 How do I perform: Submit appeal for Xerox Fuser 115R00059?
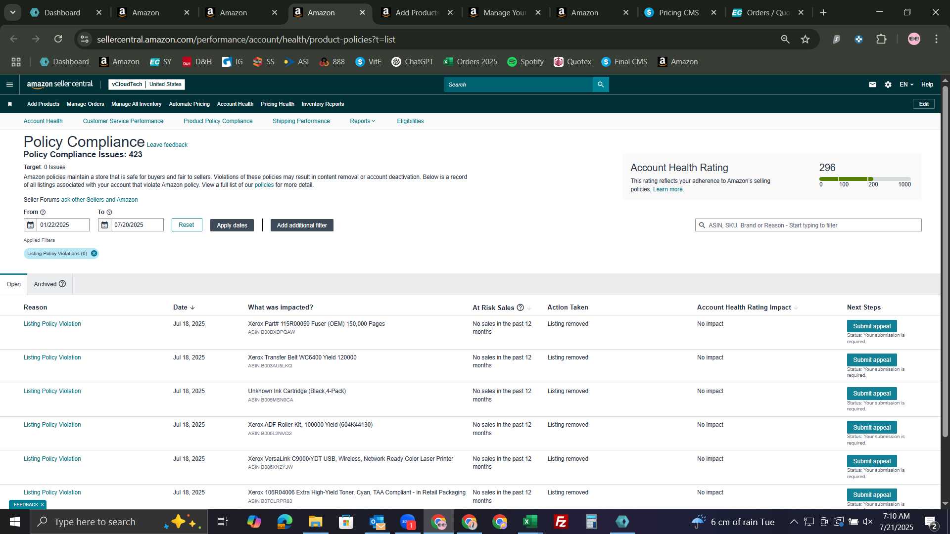pos(871,326)
